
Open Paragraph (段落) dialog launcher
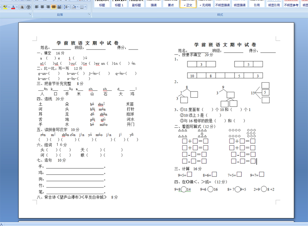pos(89,14)
